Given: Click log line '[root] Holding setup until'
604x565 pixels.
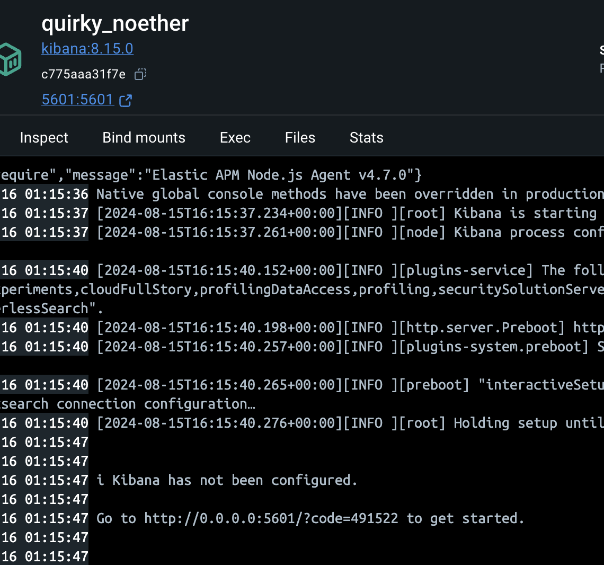Looking at the screenshot, I should pos(350,423).
